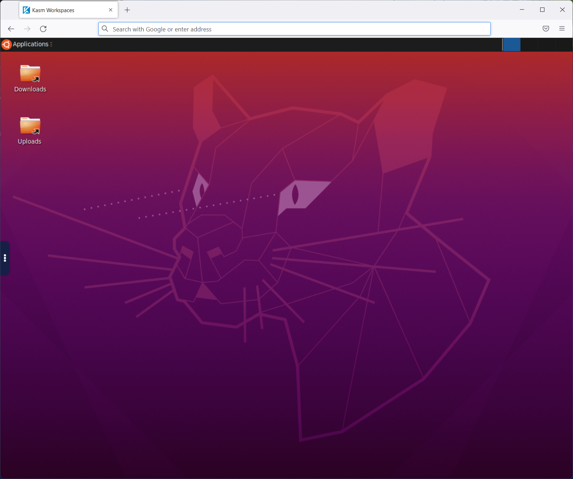Open the Save to Pocket button
The width and height of the screenshot is (573, 479).
546,29
